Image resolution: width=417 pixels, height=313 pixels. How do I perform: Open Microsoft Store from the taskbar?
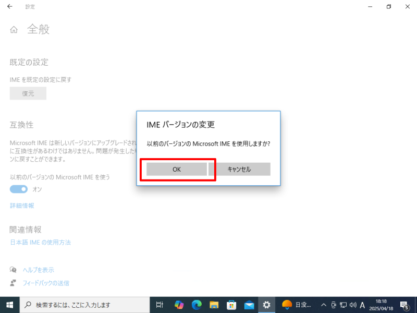pos(231,305)
